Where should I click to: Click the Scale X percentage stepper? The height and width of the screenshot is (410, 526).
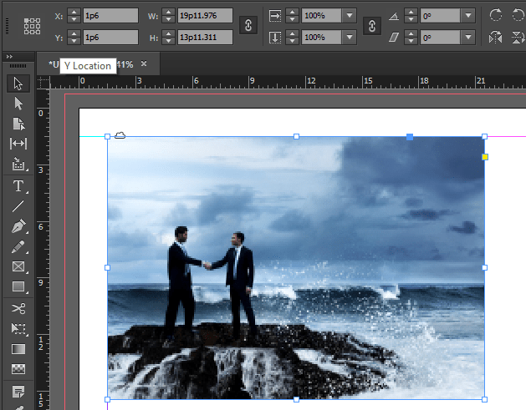[x=292, y=15]
